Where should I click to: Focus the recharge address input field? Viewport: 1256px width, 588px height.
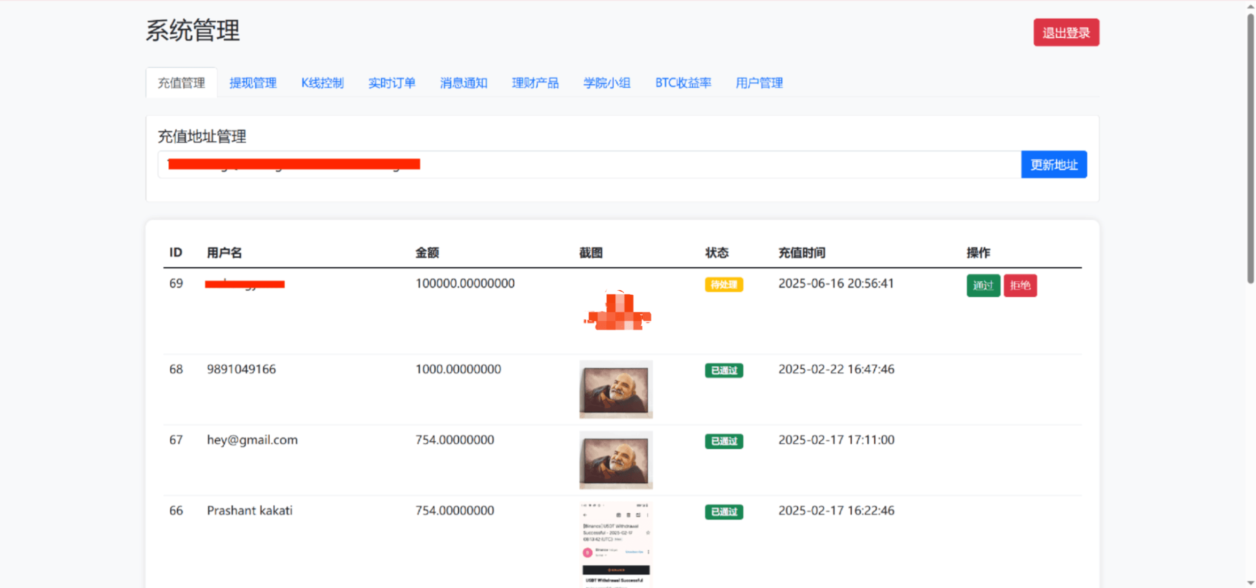tap(687, 164)
